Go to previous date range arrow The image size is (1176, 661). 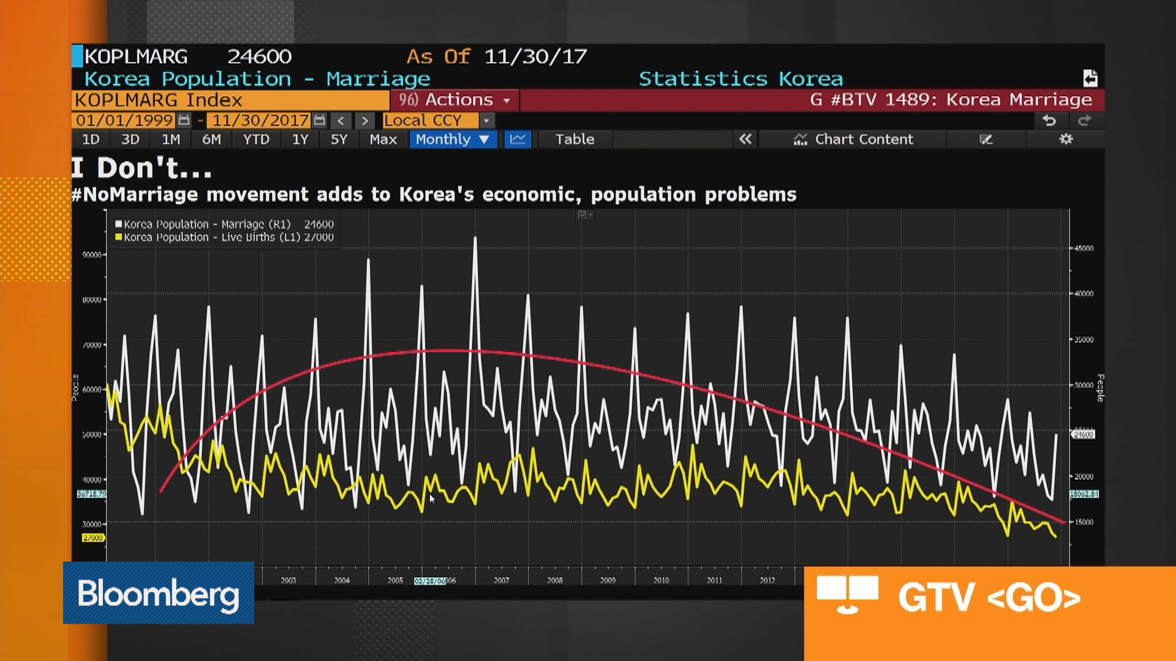click(x=341, y=121)
